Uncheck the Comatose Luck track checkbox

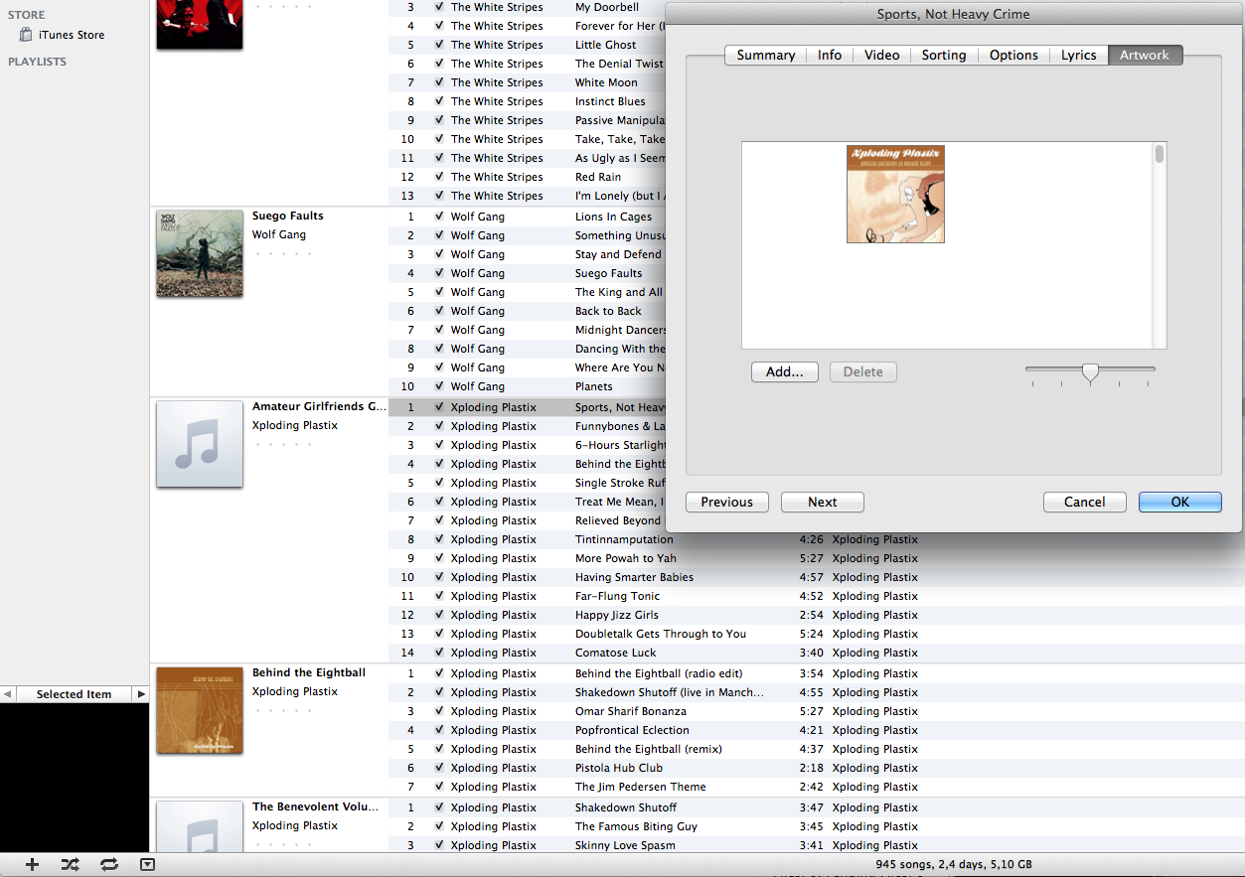439,653
